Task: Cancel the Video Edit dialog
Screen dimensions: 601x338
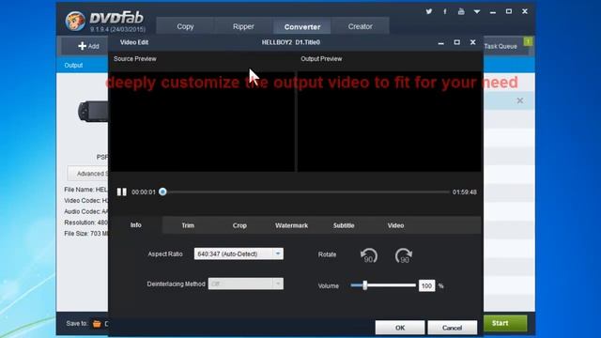Action: point(453,328)
